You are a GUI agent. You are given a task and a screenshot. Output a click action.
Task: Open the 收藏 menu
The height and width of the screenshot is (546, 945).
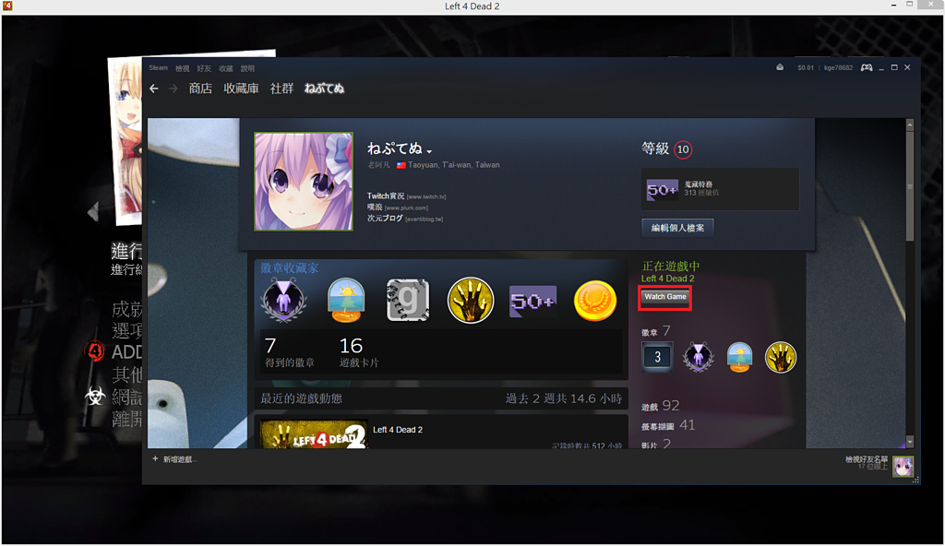pyautogui.click(x=225, y=68)
